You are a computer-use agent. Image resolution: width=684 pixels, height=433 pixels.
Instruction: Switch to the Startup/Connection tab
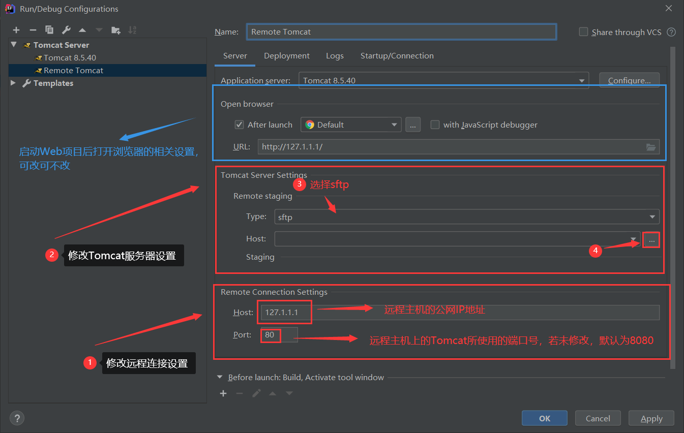click(x=397, y=56)
